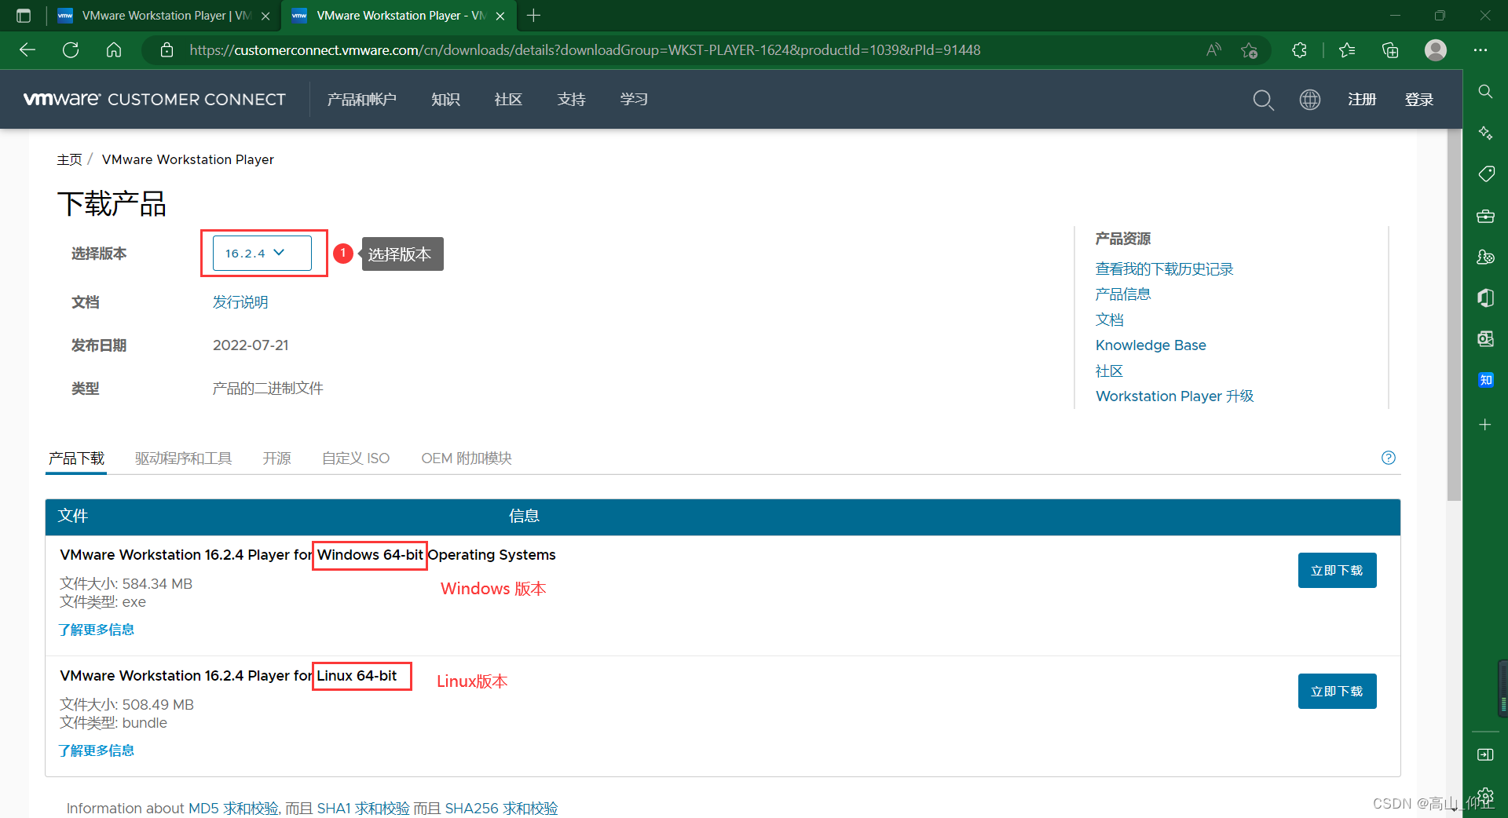Switch to 驱动程序和工具 tab

[x=183, y=458]
